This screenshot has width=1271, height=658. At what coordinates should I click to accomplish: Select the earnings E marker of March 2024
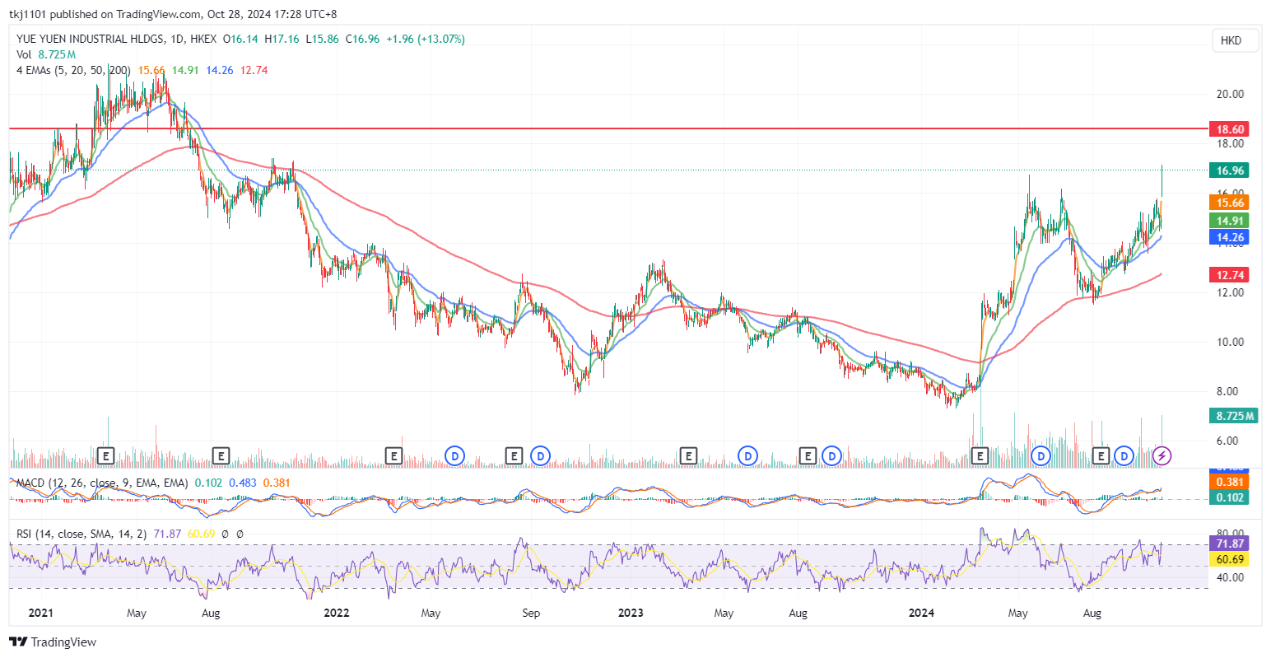[x=980, y=455]
